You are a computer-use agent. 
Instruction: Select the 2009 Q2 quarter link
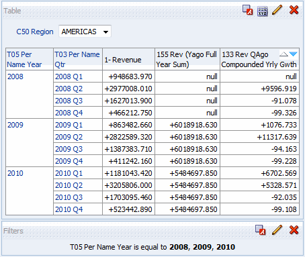click(69, 137)
